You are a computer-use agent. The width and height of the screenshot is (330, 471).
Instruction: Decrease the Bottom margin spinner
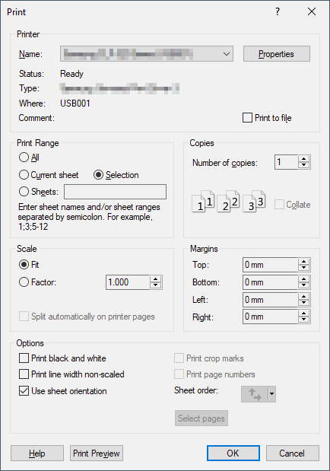point(304,285)
